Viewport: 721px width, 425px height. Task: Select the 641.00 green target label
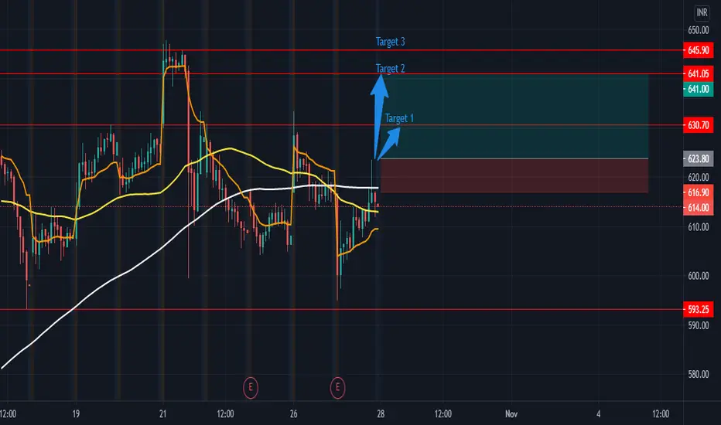click(698, 89)
